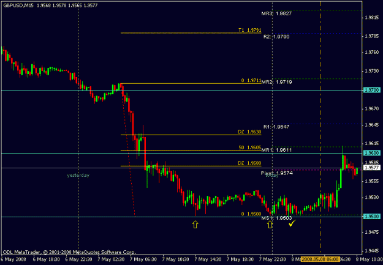Click the highlighted 1.9700 price tag

coord(372,91)
